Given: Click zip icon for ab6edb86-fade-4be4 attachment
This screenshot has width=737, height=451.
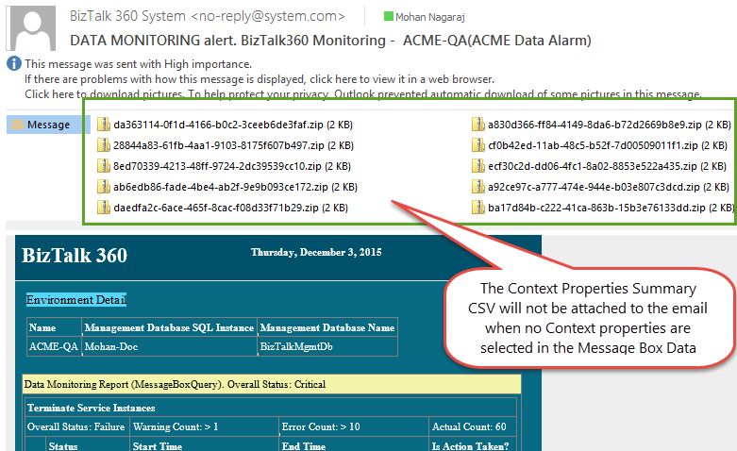Looking at the screenshot, I should (104, 187).
